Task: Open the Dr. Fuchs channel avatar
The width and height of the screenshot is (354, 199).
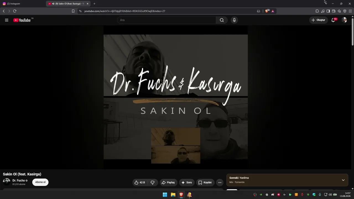Action: pos(7,182)
